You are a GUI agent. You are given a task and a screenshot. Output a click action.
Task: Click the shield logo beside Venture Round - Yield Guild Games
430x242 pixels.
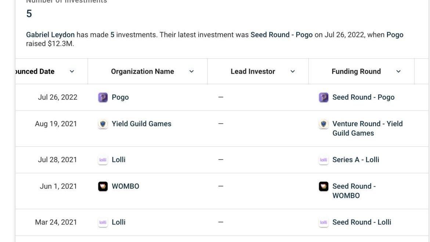324,124
